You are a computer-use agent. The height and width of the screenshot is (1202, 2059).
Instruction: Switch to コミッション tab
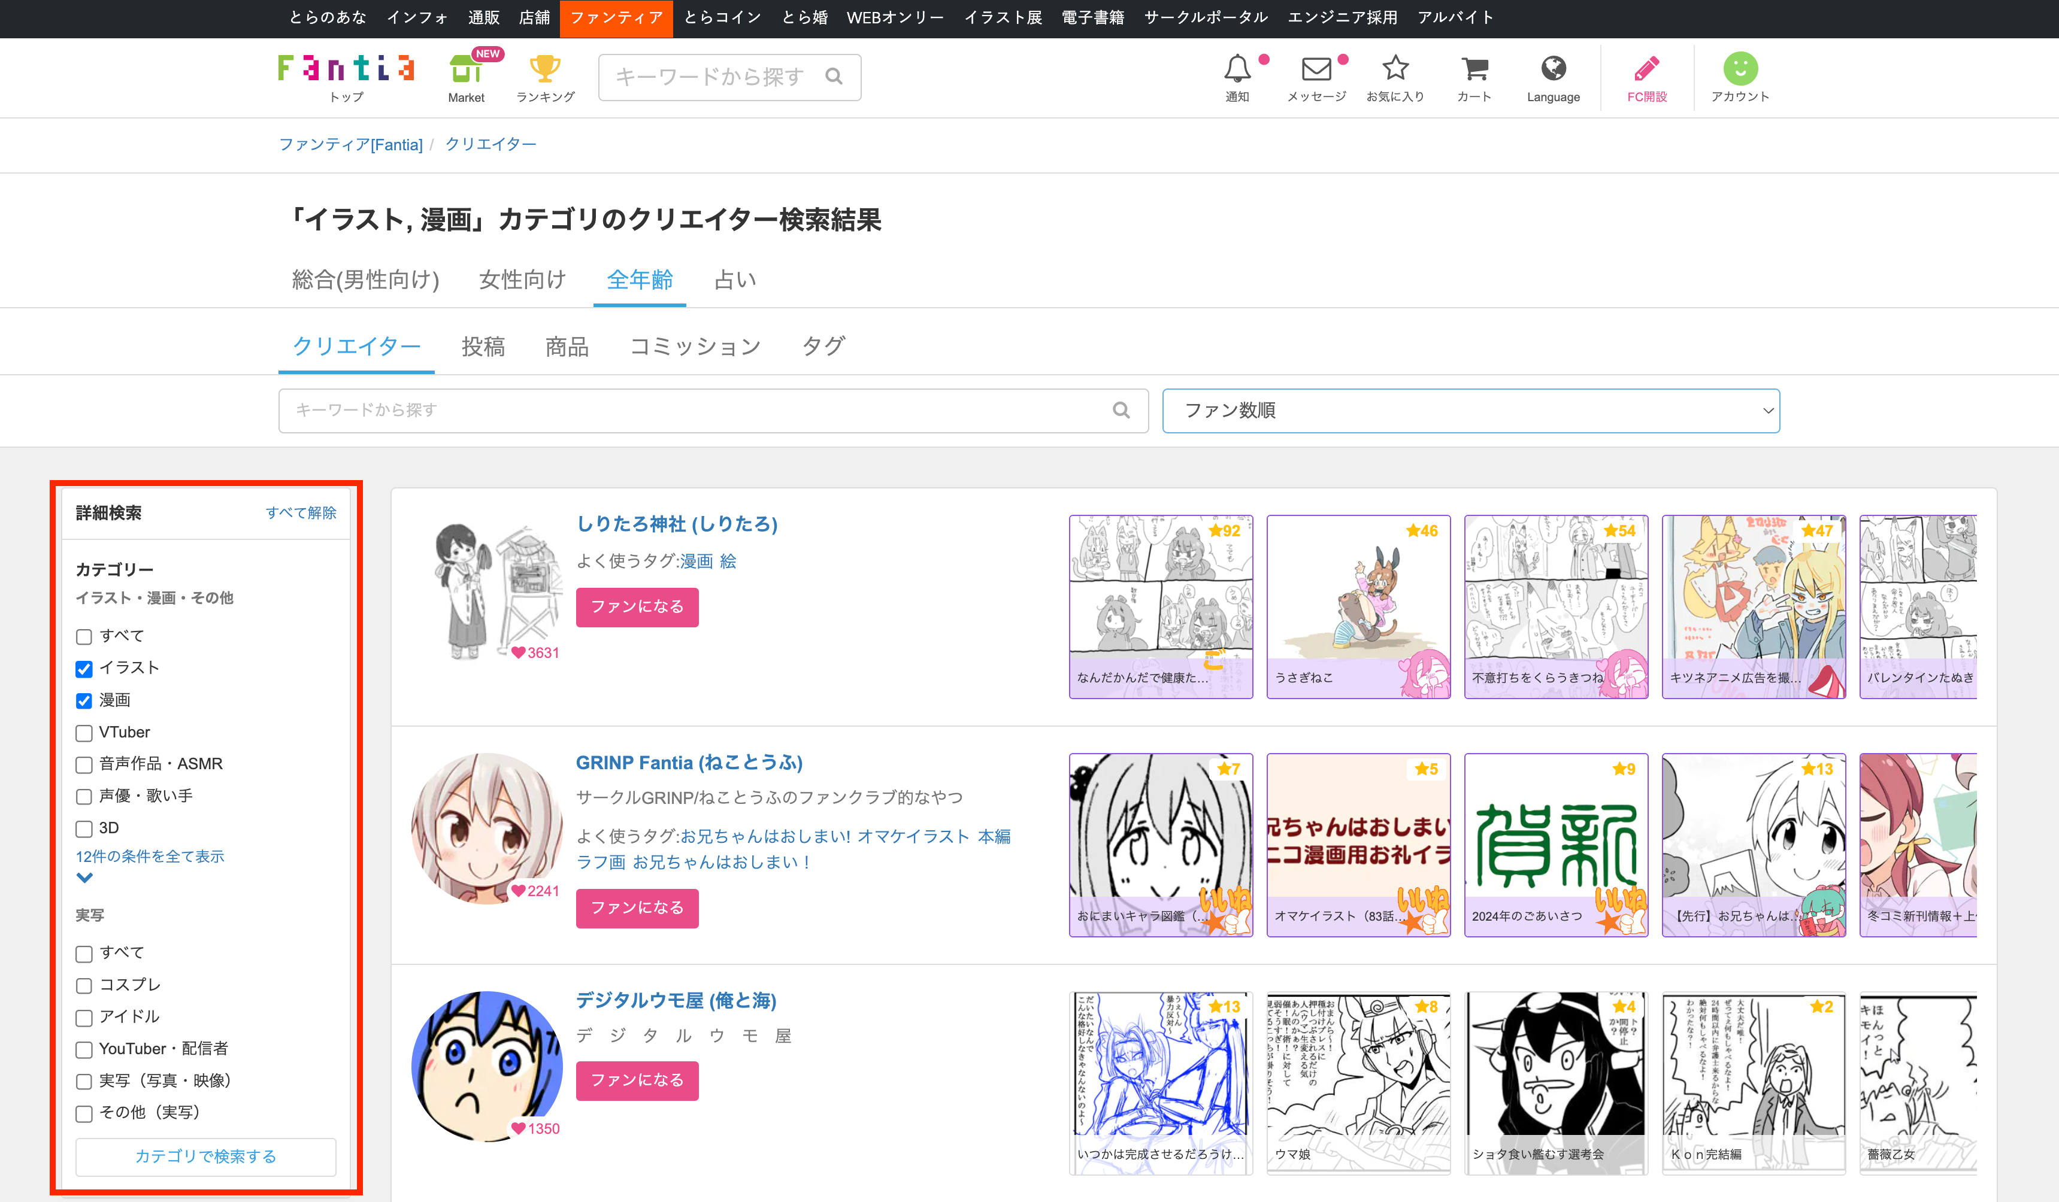pyautogui.click(x=695, y=346)
